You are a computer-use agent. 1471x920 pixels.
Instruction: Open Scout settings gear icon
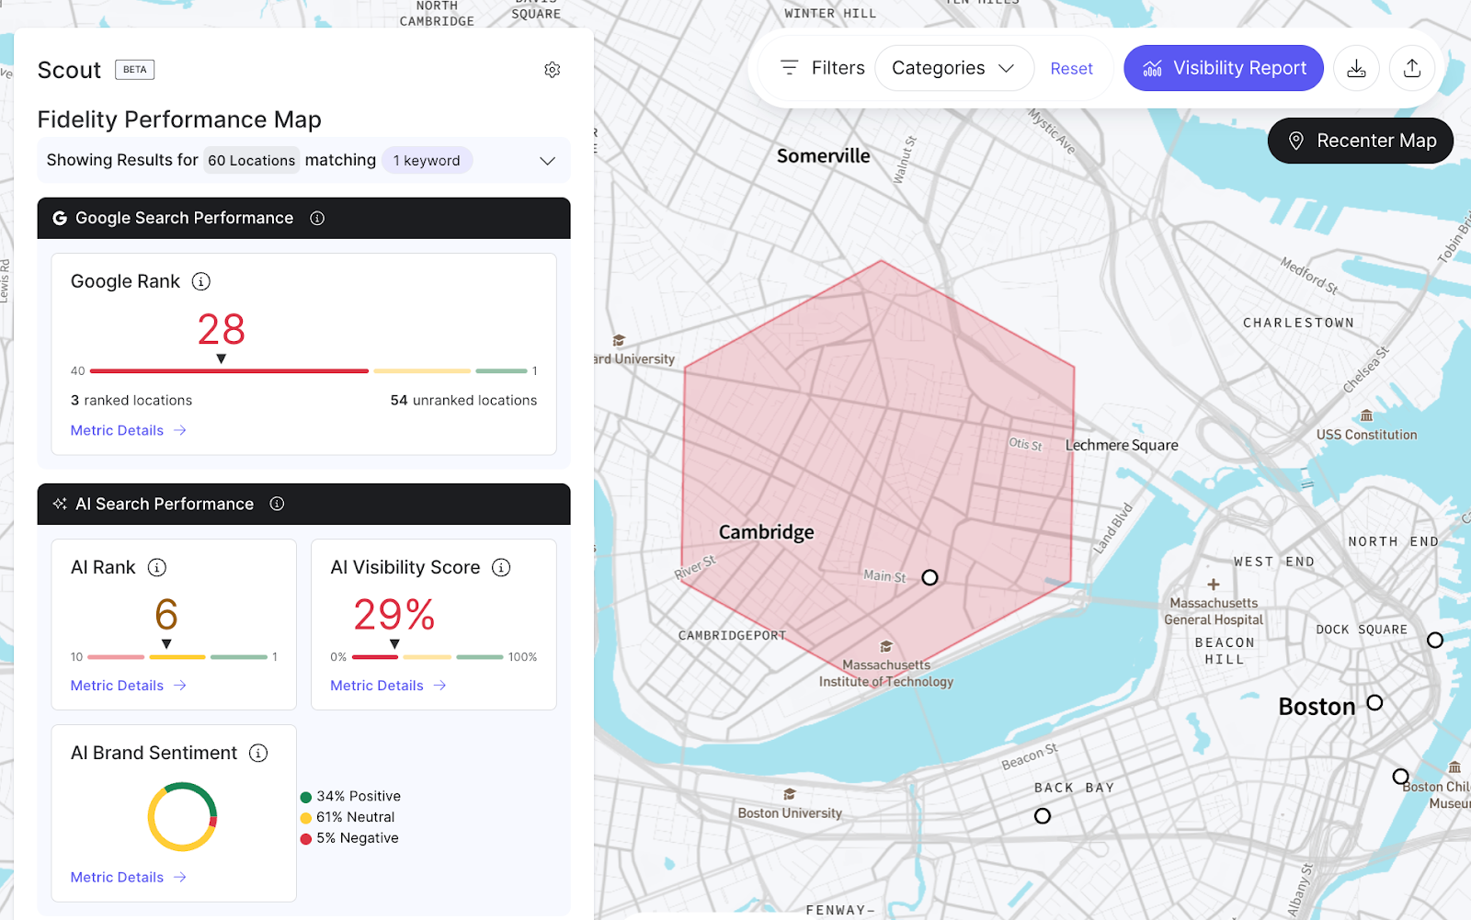point(552,70)
